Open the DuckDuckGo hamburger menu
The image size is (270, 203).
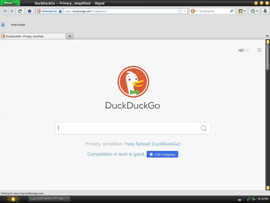259,50
